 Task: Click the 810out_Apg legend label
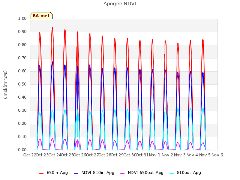pos(189,172)
